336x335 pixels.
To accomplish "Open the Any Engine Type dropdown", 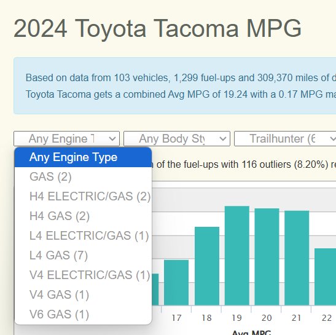I will (x=66, y=138).
